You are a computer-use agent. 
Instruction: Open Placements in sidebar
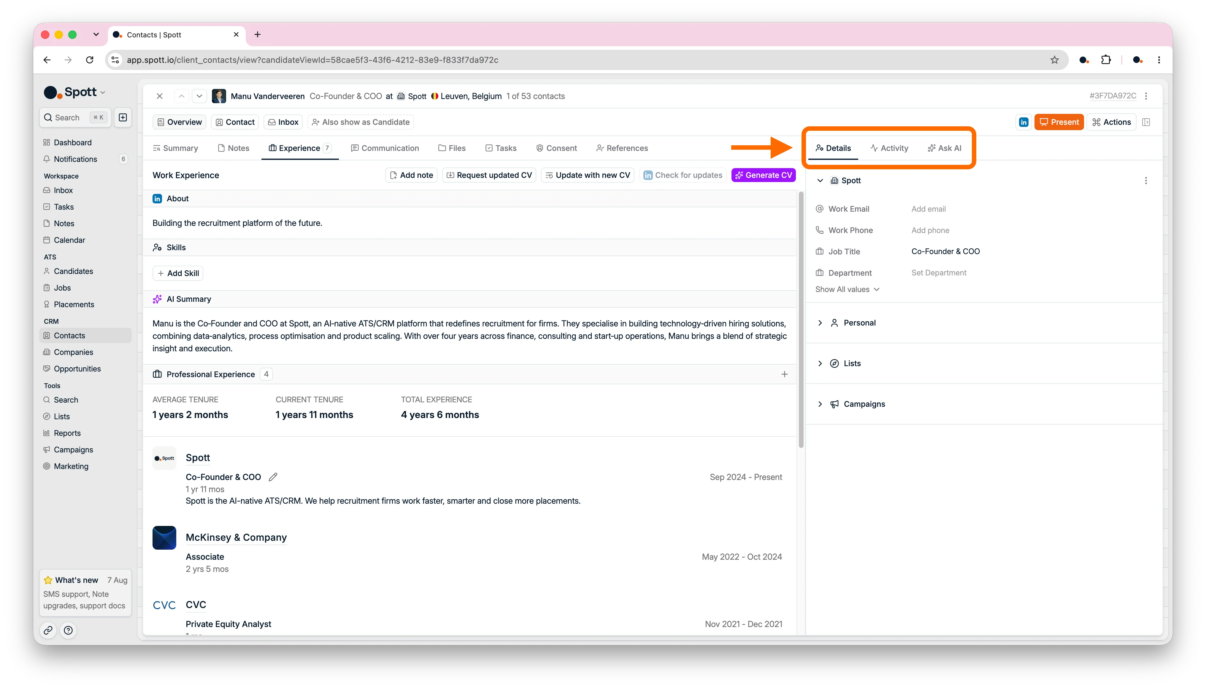pyautogui.click(x=85, y=304)
